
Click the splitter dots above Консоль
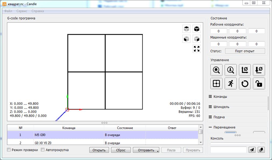pyautogui.click(x=238, y=135)
